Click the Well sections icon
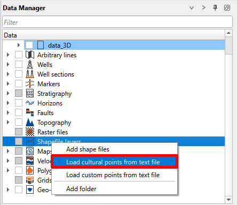 [30, 74]
